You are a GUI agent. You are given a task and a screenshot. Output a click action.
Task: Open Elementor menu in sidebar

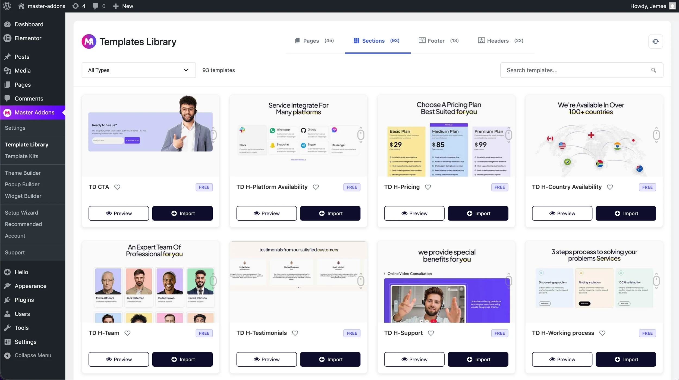[x=33, y=38]
